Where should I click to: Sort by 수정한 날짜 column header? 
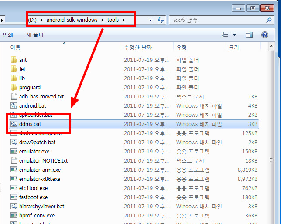click(x=147, y=48)
